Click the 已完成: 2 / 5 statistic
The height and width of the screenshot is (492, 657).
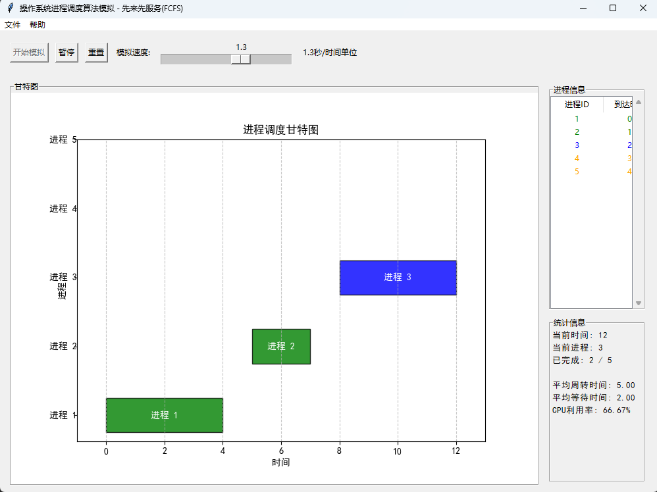582,360
